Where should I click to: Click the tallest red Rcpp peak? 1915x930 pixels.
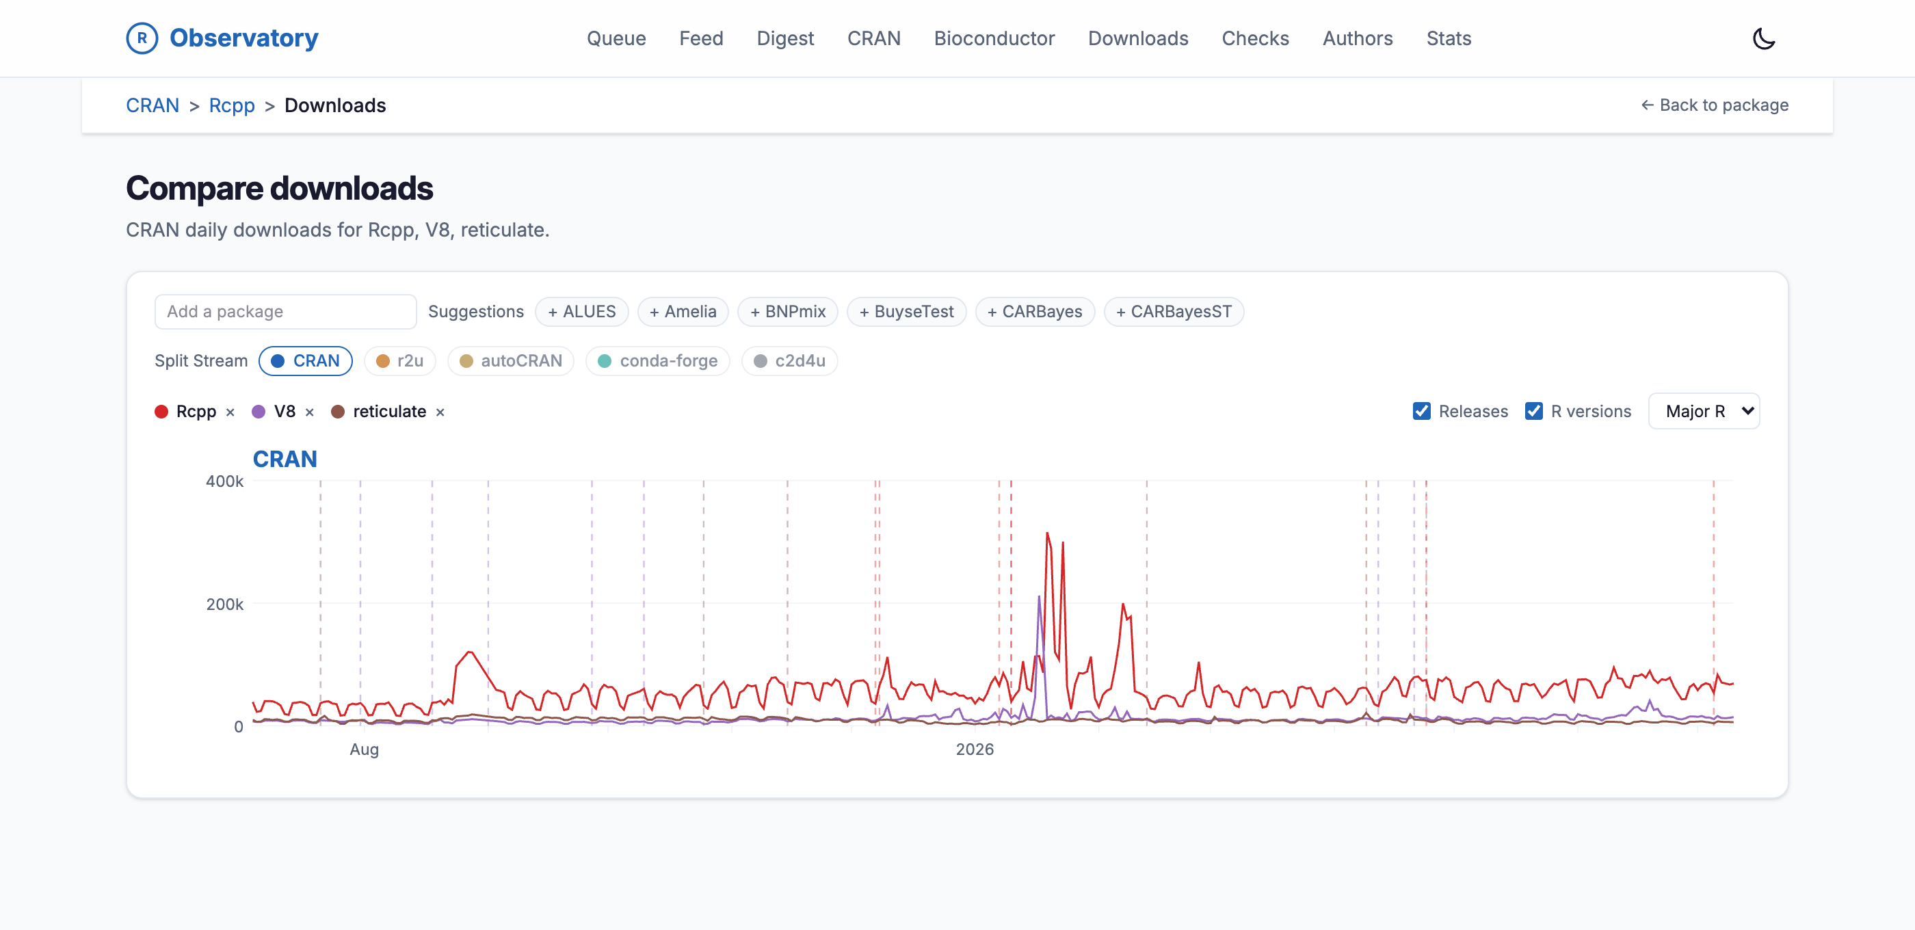[1048, 534]
